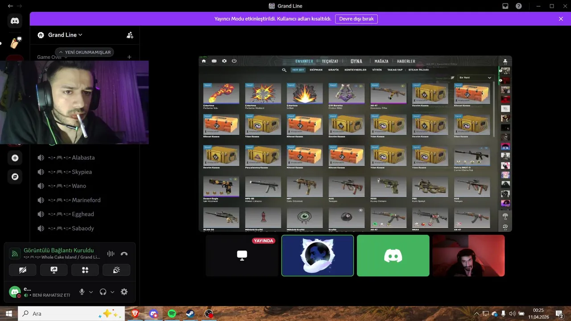Open the En Yeni sort dropdown in stream

coord(475,78)
